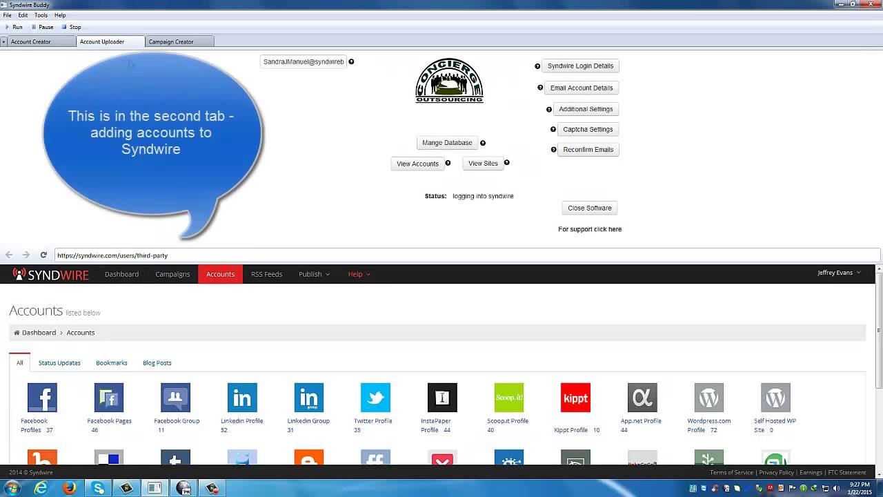Open the tab list arrow left of Account Creator

click(3, 42)
